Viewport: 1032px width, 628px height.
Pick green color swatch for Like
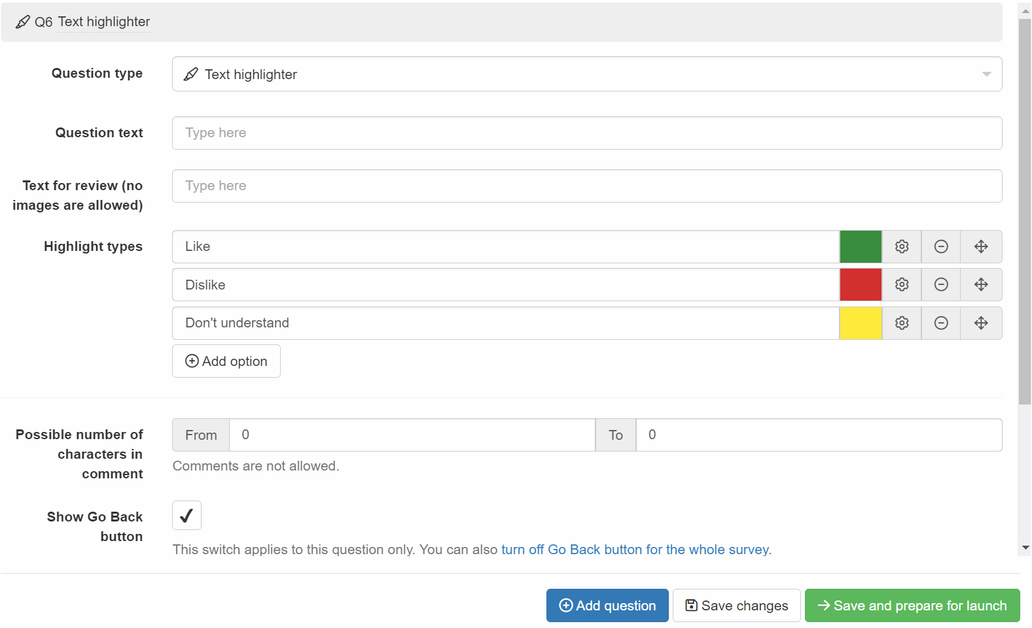pos(861,246)
